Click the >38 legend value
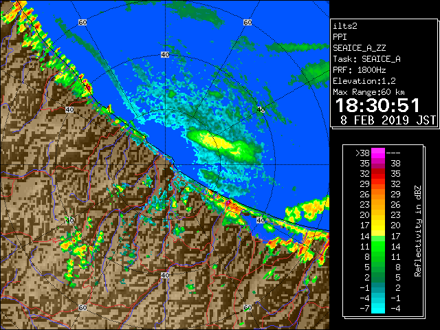440x330 pixels. (362, 153)
